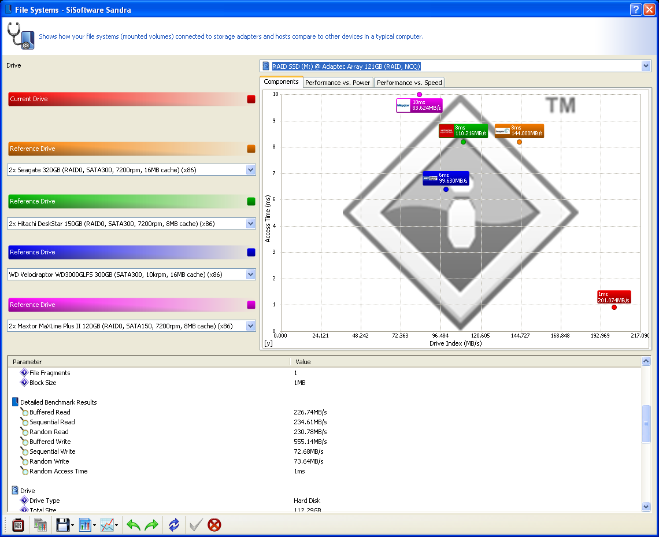Click the magenta Reference Drive color swatch
The width and height of the screenshot is (659, 537).
coord(251,305)
